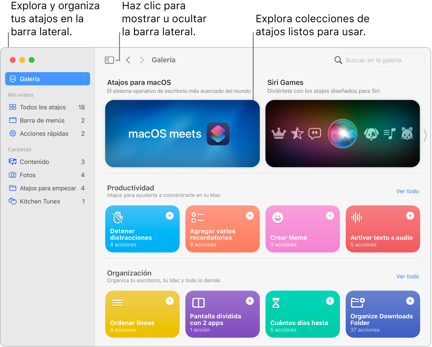432x347 pixels.
Task: Add Pantalla dividida con 2 apps plus
Action: point(250,301)
